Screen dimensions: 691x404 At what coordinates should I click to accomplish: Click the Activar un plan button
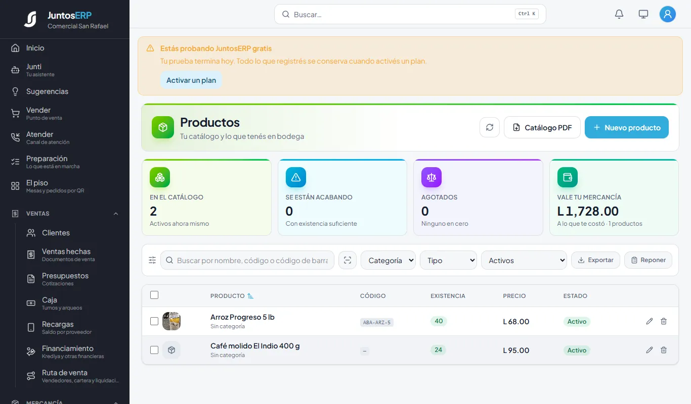click(191, 80)
